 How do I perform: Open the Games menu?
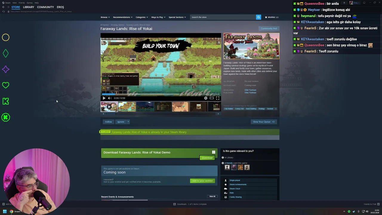30,3
